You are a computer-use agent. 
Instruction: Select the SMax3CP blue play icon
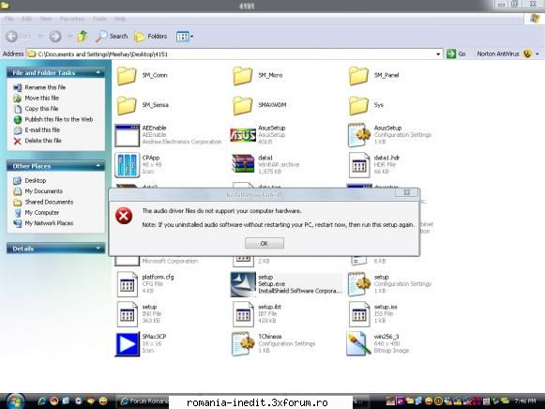tap(128, 344)
